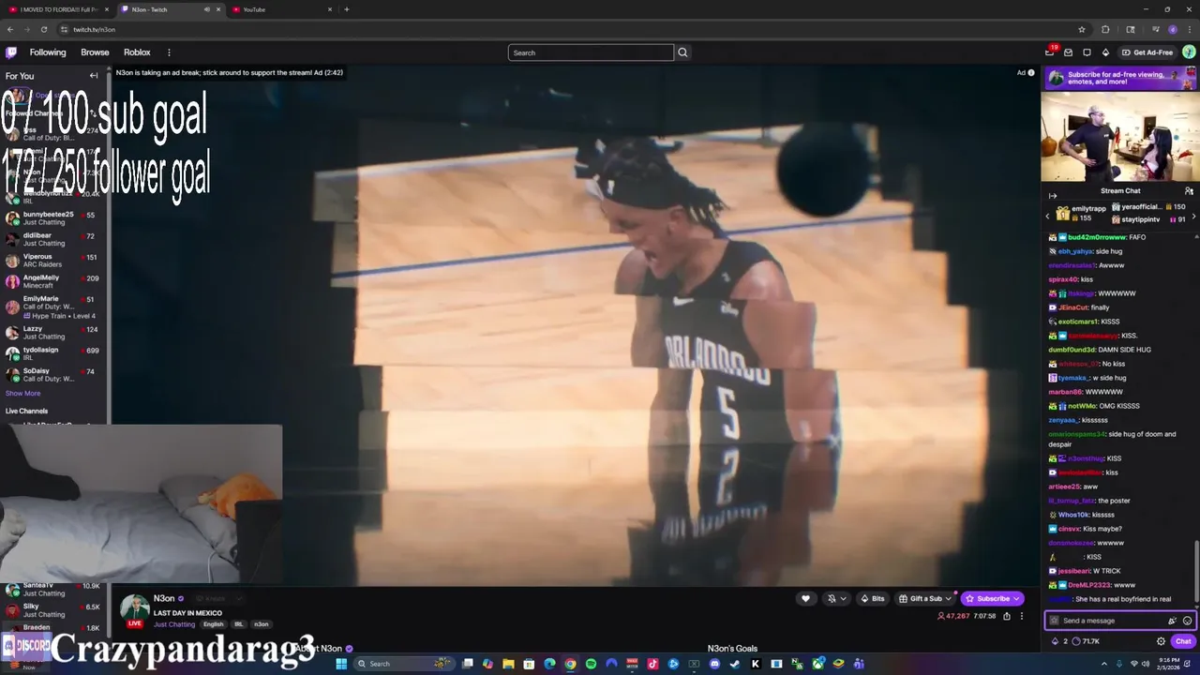The width and height of the screenshot is (1200, 675).
Task: Click the IRL stream tag
Action: (x=239, y=624)
